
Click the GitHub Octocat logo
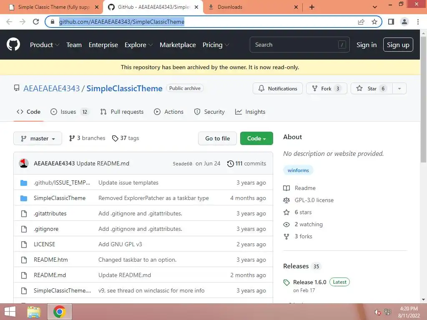point(13,44)
